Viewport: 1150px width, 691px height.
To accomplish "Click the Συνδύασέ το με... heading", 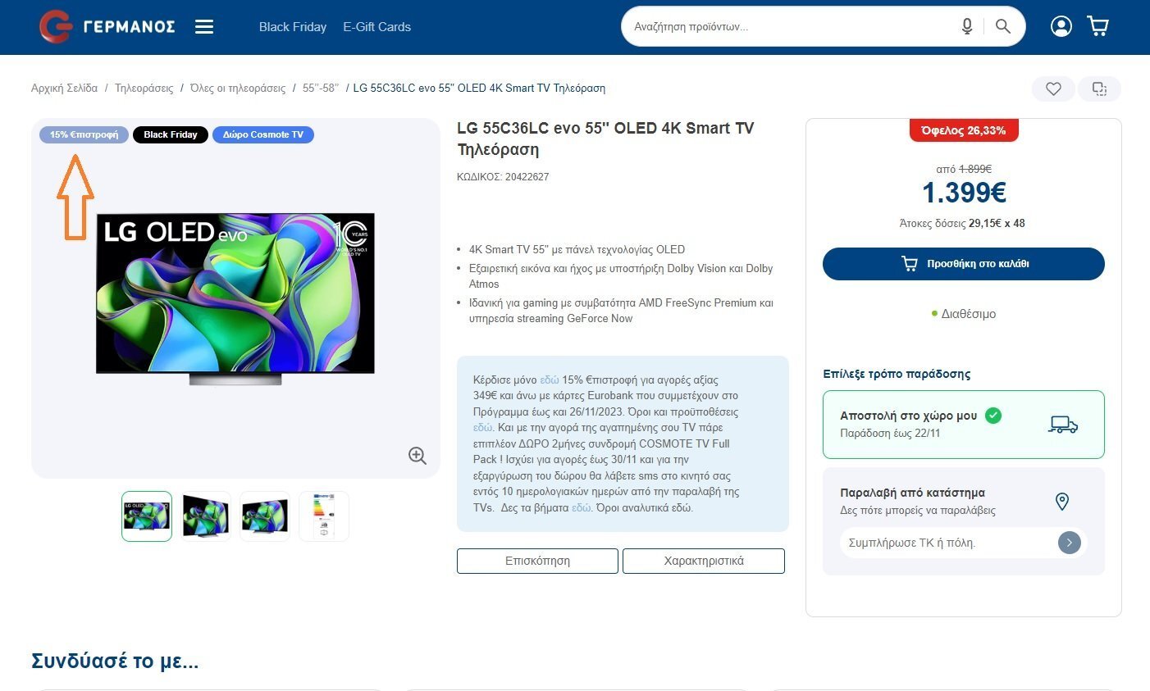I will point(115,661).
